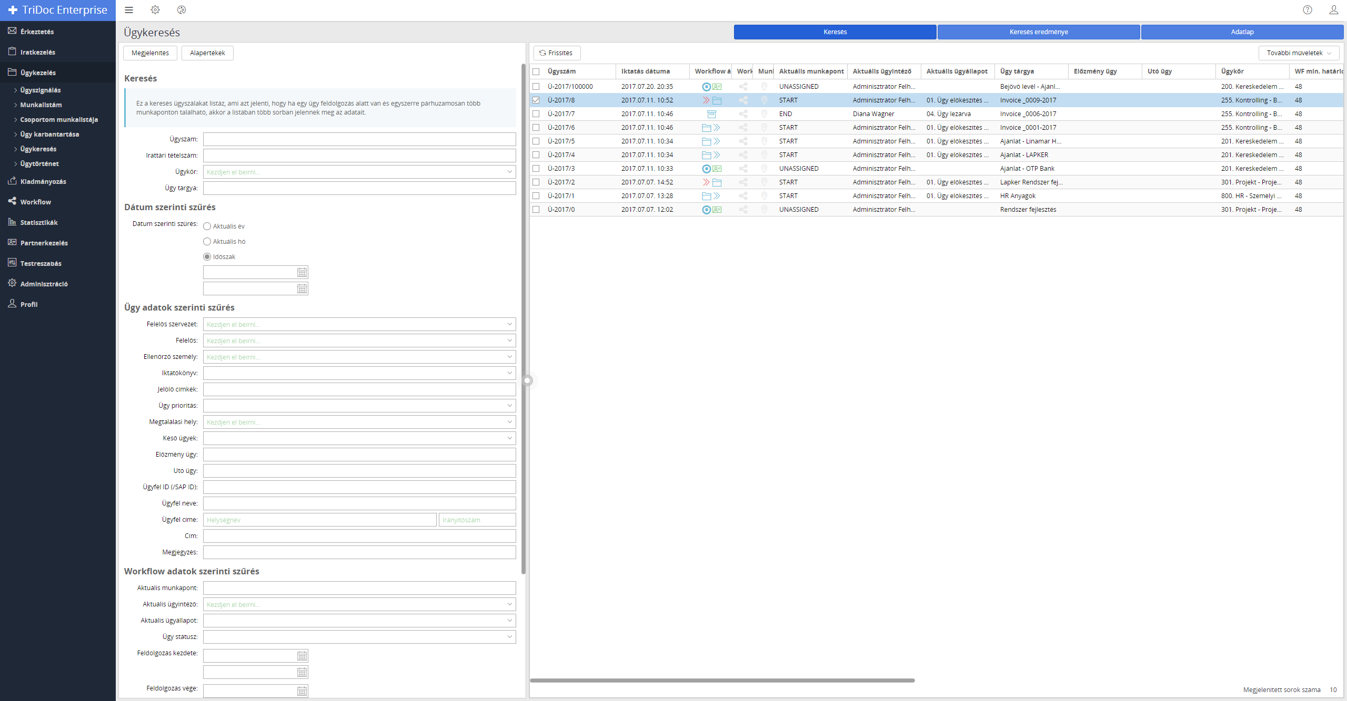1347x701 pixels.
Task: Open calendar picker for Feldolgozas kezdete
Action: click(x=302, y=656)
